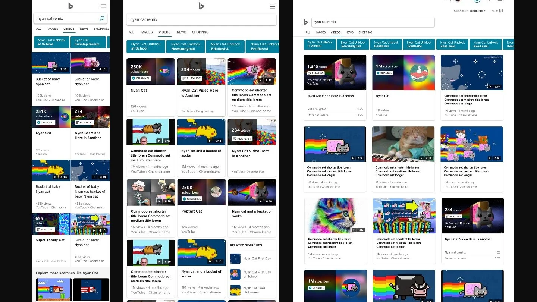Open the Halloween nyan cat related search thumbnail
The image size is (537, 302).
pos(235,290)
